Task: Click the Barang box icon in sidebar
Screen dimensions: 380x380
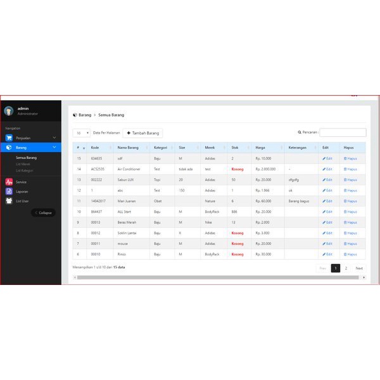Action: point(9,148)
